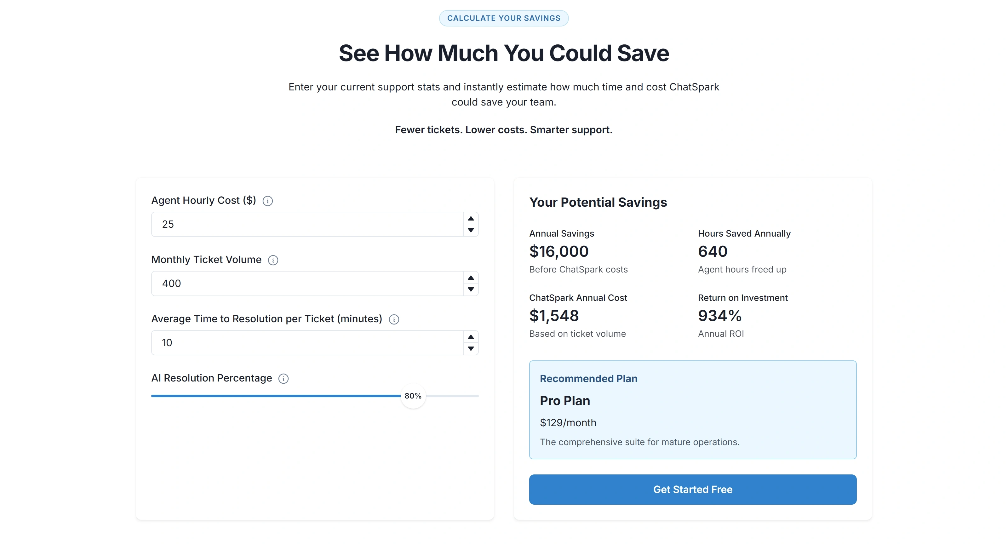The image size is (1008, 545).
Task: Increment Monthly Ticket Volume using up arrow
Action: tap(471, 278)
